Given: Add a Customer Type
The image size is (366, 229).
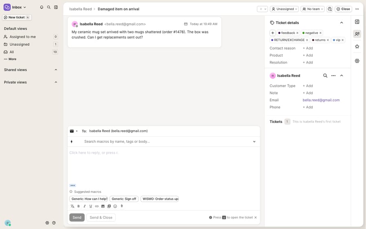Looking at the screenshot, I should [308, 86].
